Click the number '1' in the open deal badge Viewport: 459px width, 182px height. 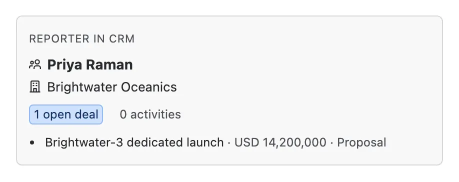click(x=36, y=114)
